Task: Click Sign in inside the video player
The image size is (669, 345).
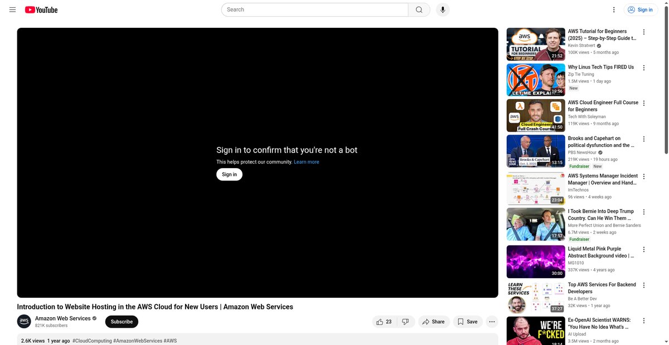Action: click(229, 174)
